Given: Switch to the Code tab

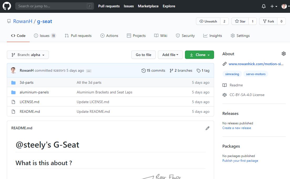Looking at the screenshot, I should click(18, 36).
